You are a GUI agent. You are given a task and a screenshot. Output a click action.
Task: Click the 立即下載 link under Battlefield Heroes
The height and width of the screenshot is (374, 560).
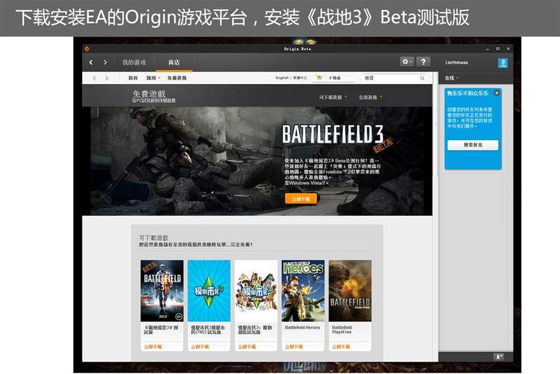click(x=294, y=347)
